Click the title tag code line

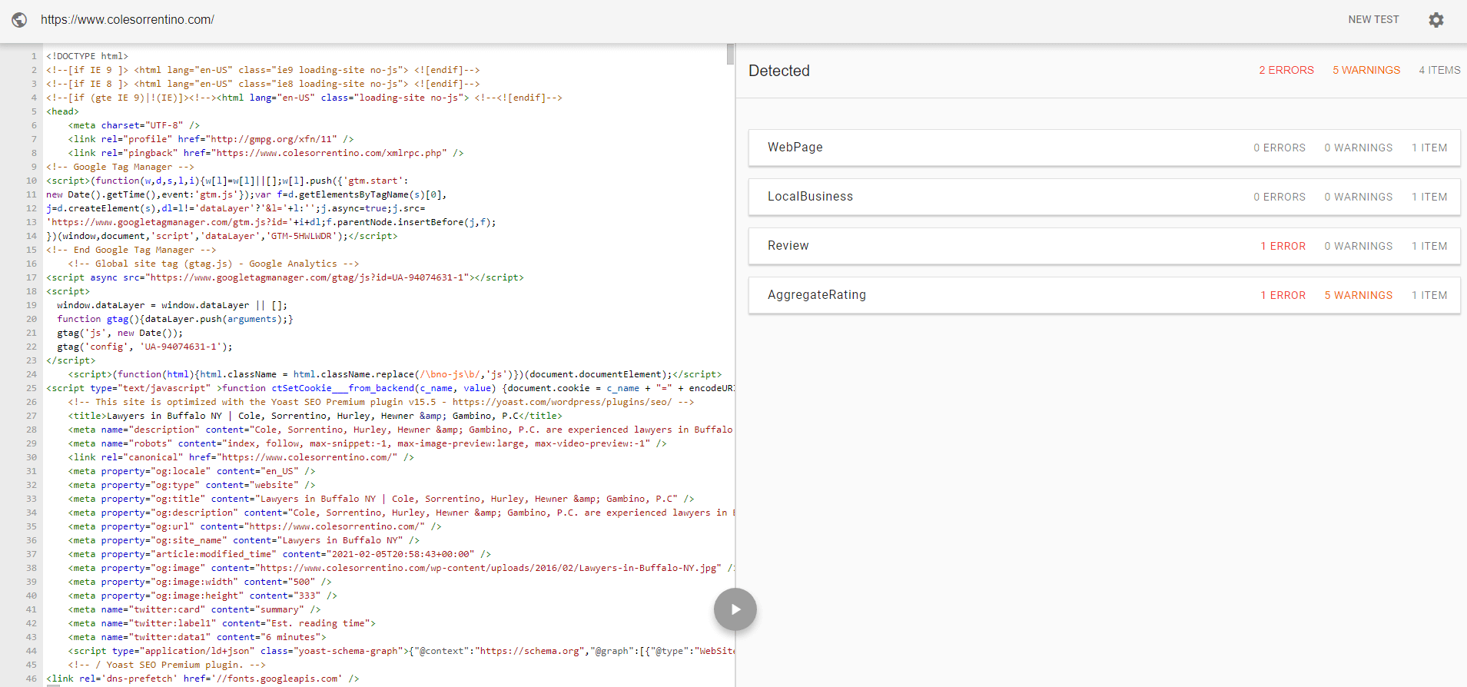point(315,416)
